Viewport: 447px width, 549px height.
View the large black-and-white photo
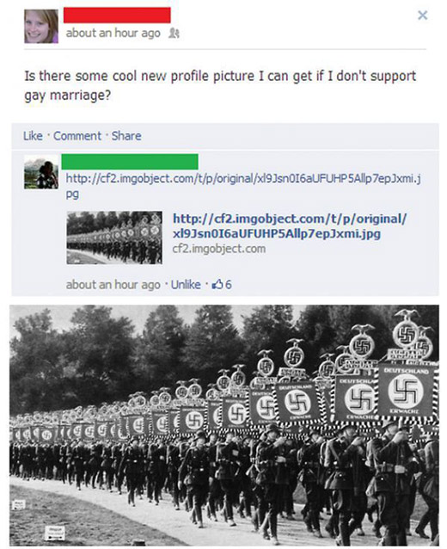tap(224, 425)
